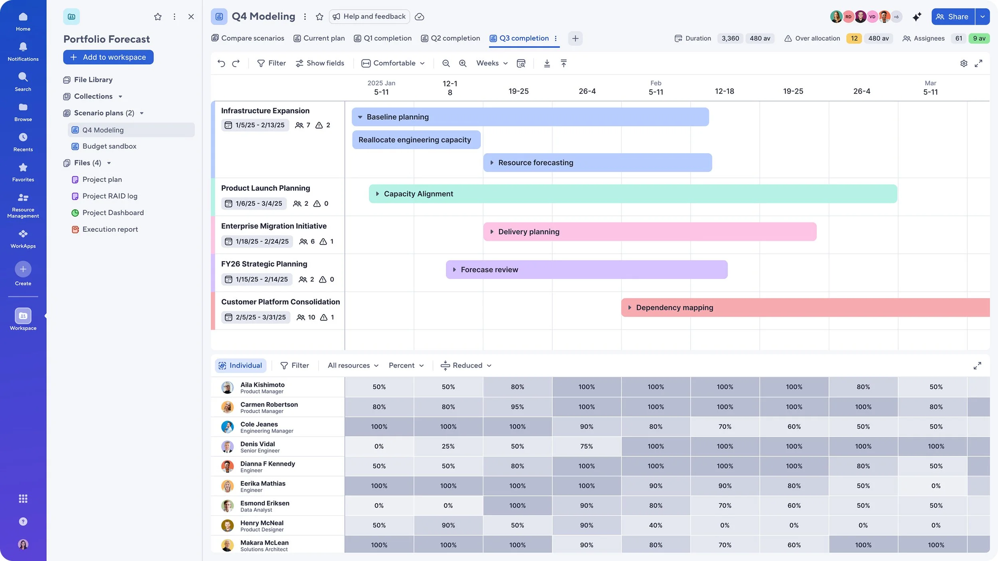Click the Share button

(953, 17)
